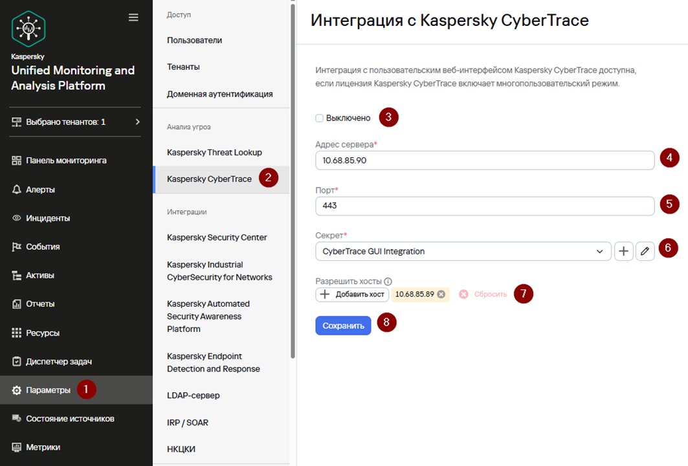Image resolution: width=688 pixels, height=466 pixels.
Task: Click the Сохранить button
Action: coord(343,326)
